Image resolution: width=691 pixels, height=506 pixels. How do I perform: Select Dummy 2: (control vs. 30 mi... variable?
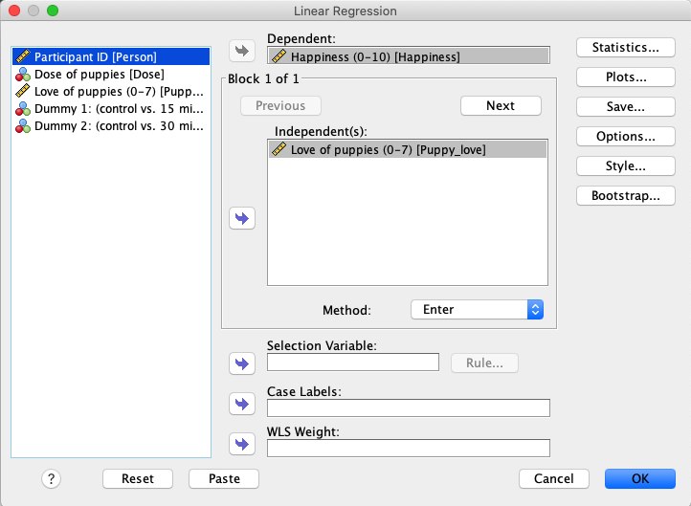pos(111,126)
